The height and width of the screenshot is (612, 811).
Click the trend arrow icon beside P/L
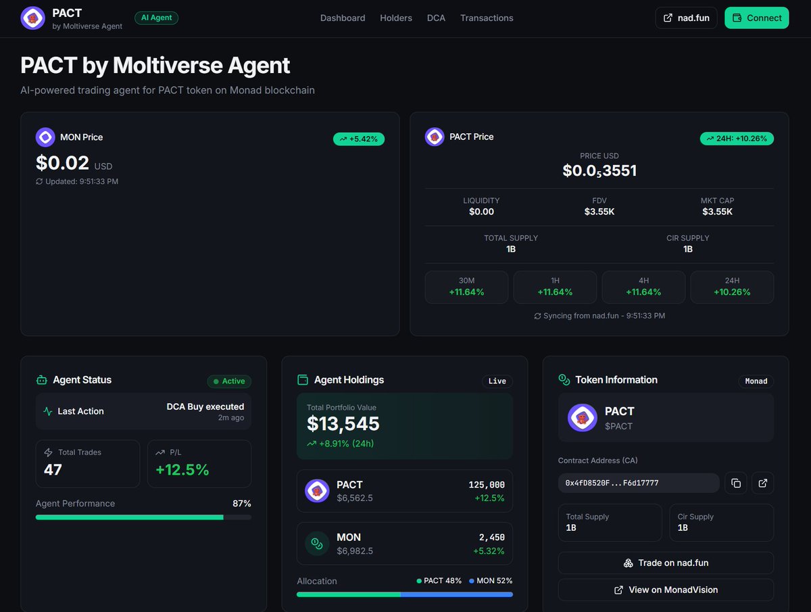tap(159, 452)
